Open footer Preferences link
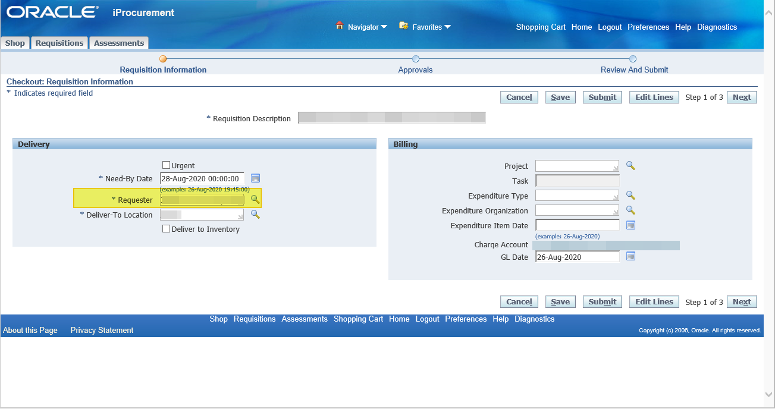The image size is (775, 409). [x=466, y=319]
